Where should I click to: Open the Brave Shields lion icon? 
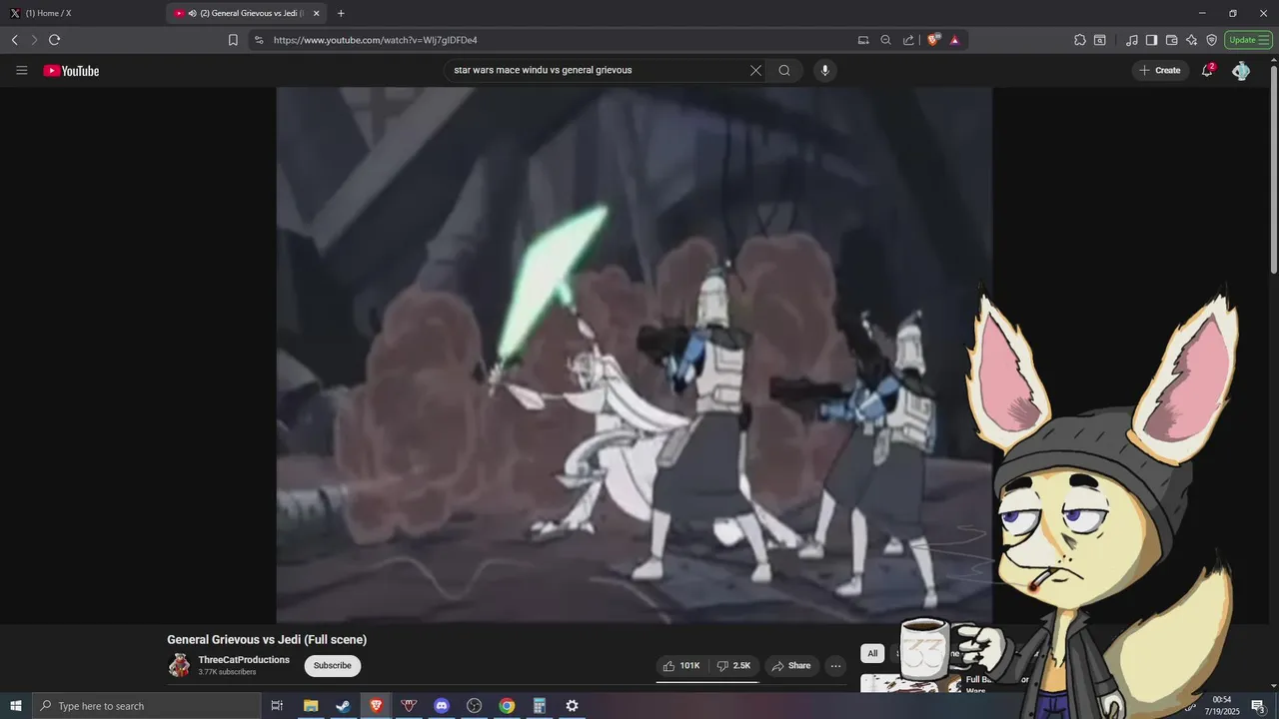pyautogui.click(x=933, y=40)
